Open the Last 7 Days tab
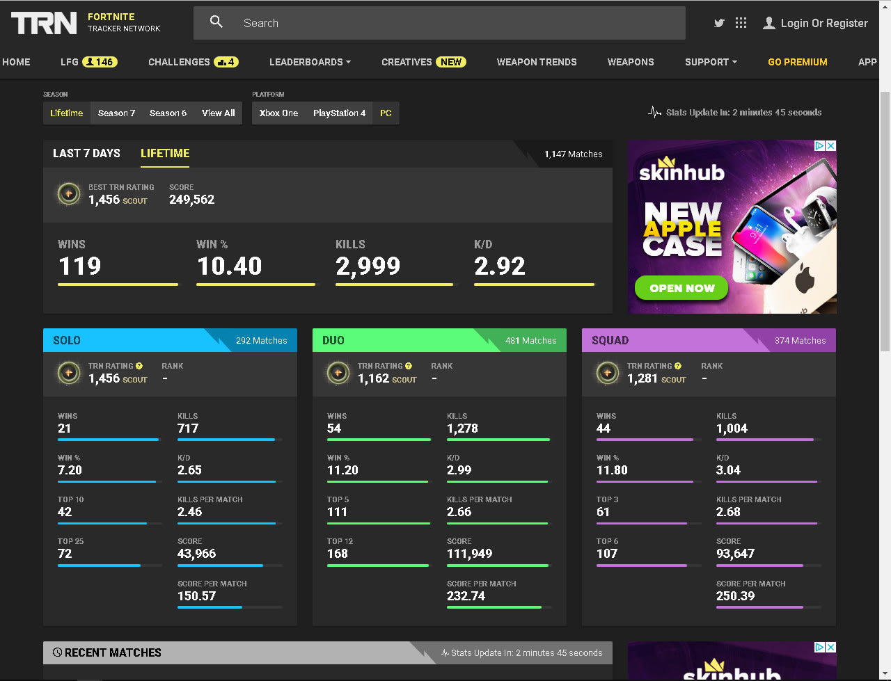Image resolution: width=891 pixels, height=681 pixels. [x=86, y=153]
